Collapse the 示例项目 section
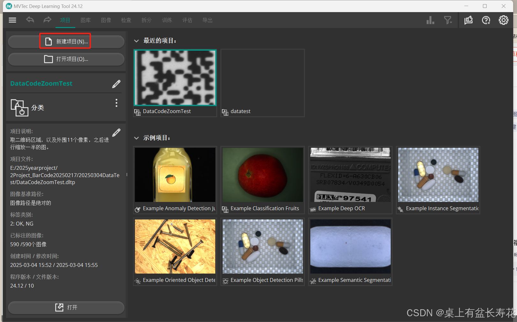This screenshot has width=517, height=322. pyautogui.click(x=137, y=138)
